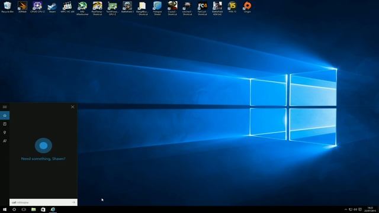Image resolution: width=379 pixels, height=213 pixels.
Task: Open the Windows Store taskbar icon
Action: (43, 209)
